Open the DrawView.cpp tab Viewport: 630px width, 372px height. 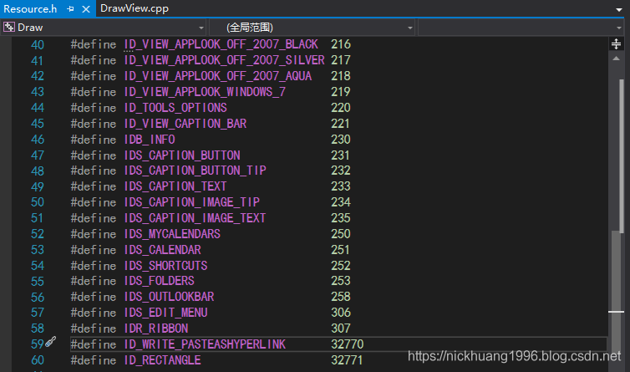135,8
